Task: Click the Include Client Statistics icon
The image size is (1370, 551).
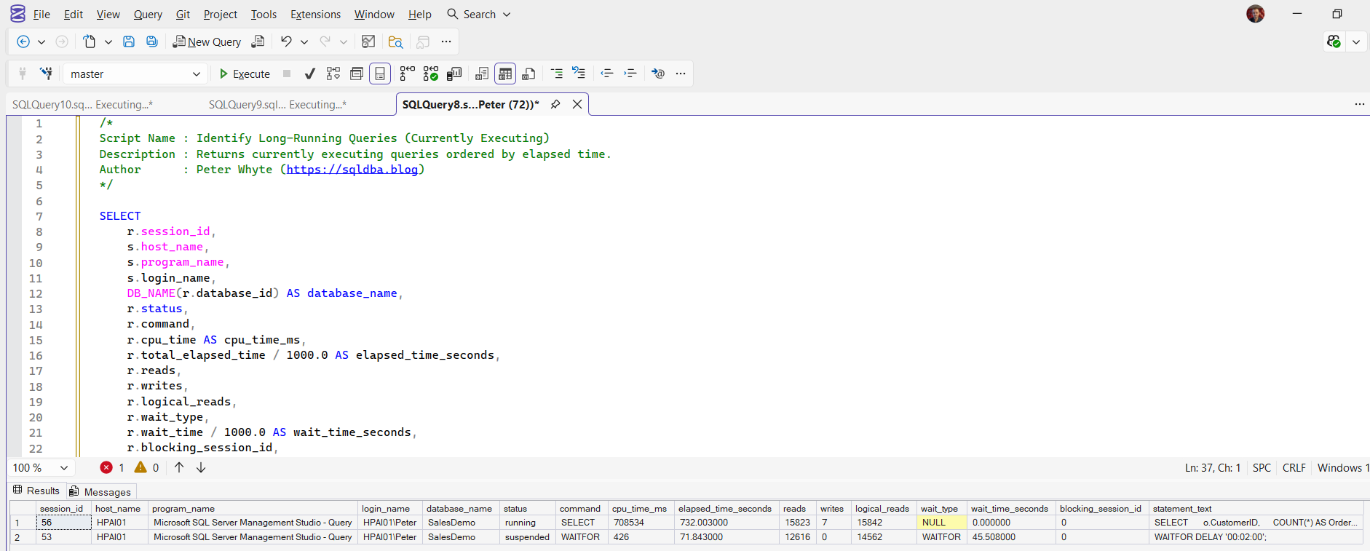Action: [454, 74]
